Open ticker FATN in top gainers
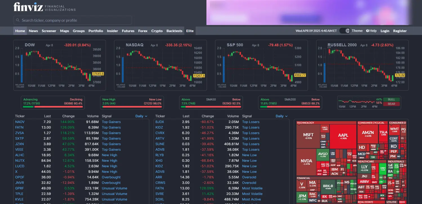This screenshot has width=422, height=204. (x=19, y=127)
